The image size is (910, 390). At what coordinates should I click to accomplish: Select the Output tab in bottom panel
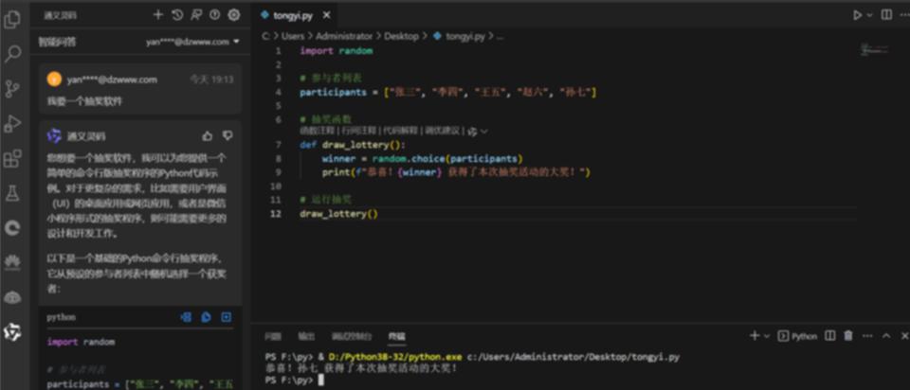coord(306,336)
